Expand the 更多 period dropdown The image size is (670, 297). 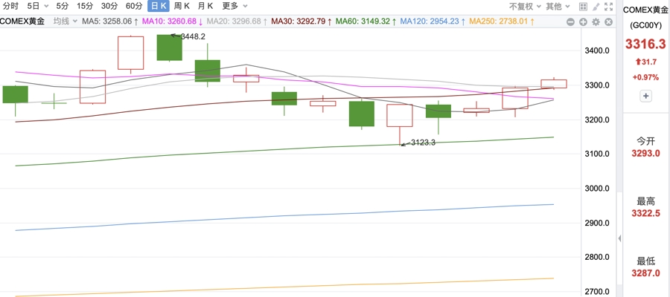tap(234, 6)
